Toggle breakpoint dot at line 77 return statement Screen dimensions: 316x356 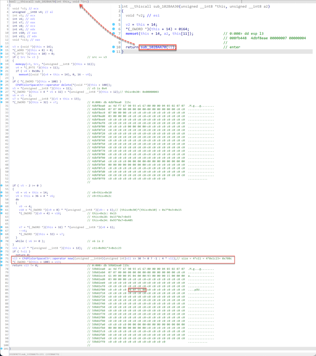[2, 265]
